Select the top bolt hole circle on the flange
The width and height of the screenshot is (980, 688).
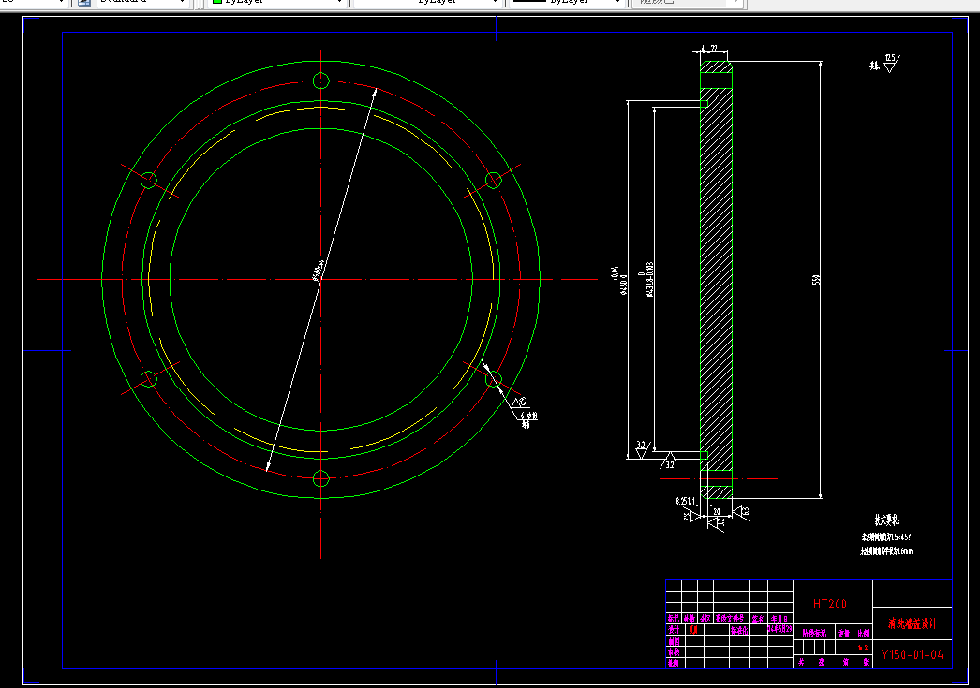point(320,81)
